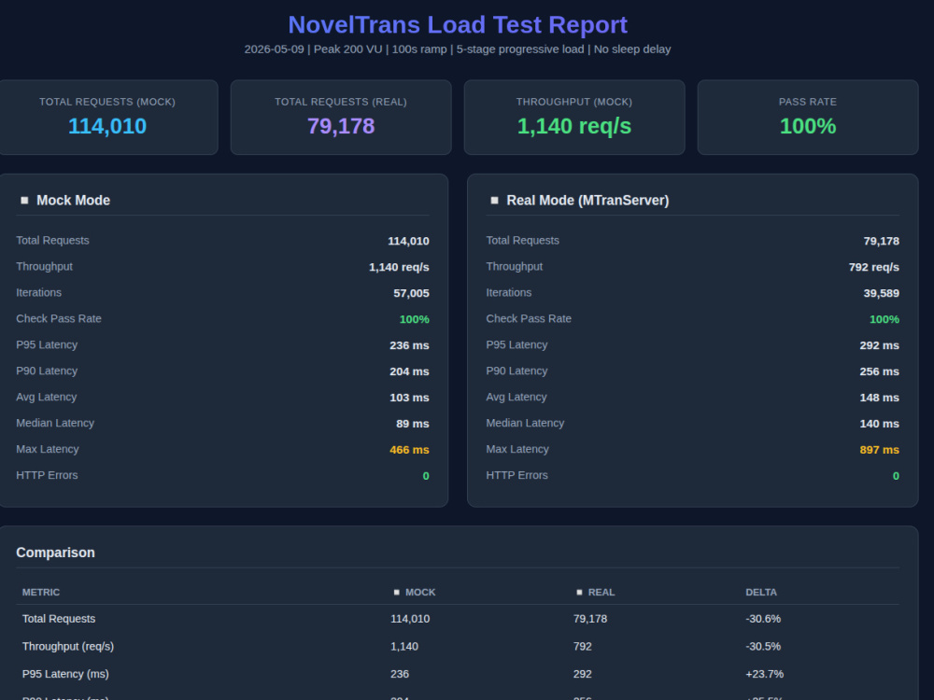The image size is (934, 700).
Task: Click the Throughput delta -30.5%
Action: click(762, 647)
